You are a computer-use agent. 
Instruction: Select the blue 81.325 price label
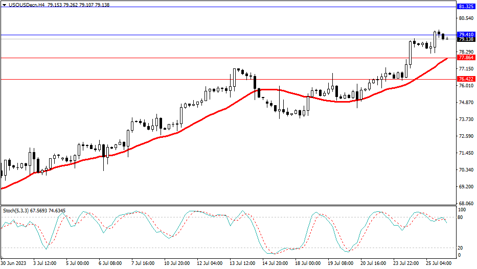pos(466,7)
